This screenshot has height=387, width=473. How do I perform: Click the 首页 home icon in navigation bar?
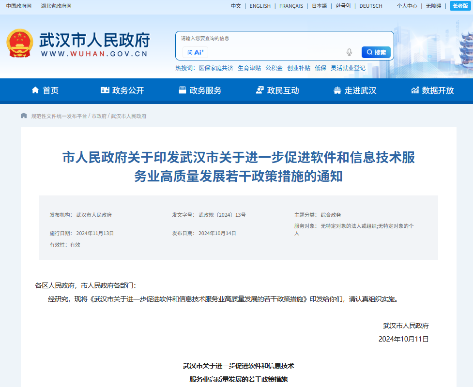[x=34, y=90]
